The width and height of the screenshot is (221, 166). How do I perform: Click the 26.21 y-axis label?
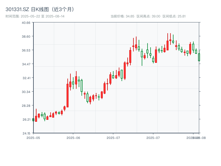[27, 120]
